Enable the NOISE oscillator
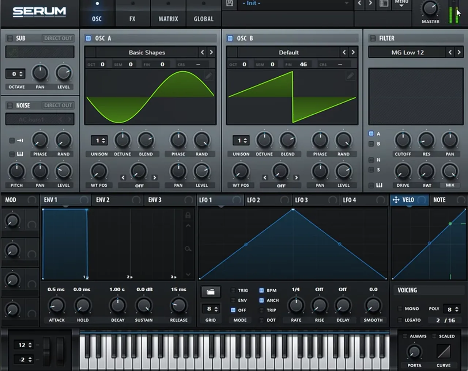The width and height of the screenshot is (468, 371). [x=10, y=105]
